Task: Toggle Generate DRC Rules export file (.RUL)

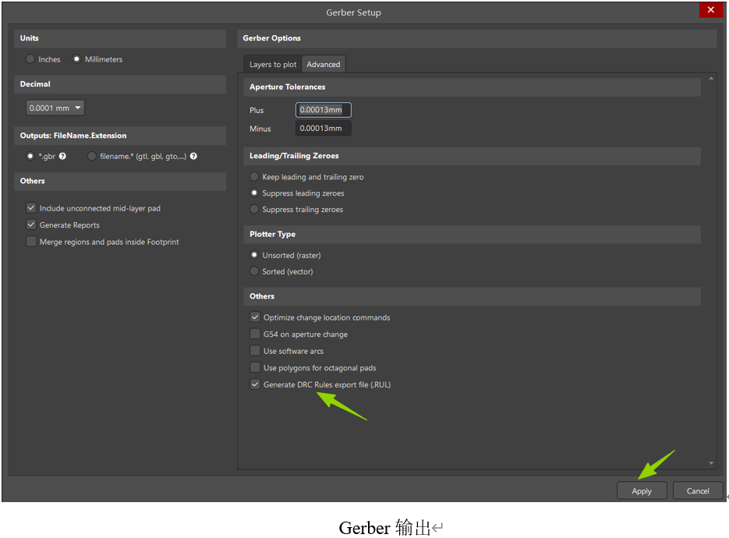Action: click(255, 384)
